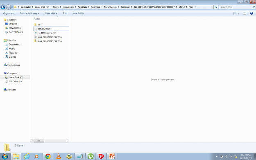Open VLC media player from the taskbar
The width and height of the screenshot is (256, 160).
coord(59,156)
